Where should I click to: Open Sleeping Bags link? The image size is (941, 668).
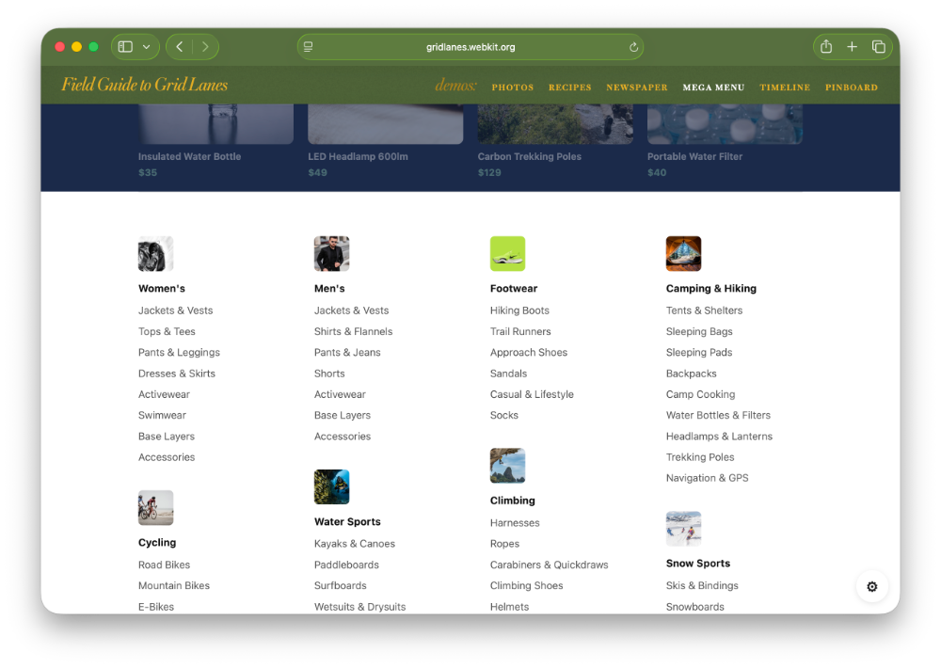click(699, 331)
